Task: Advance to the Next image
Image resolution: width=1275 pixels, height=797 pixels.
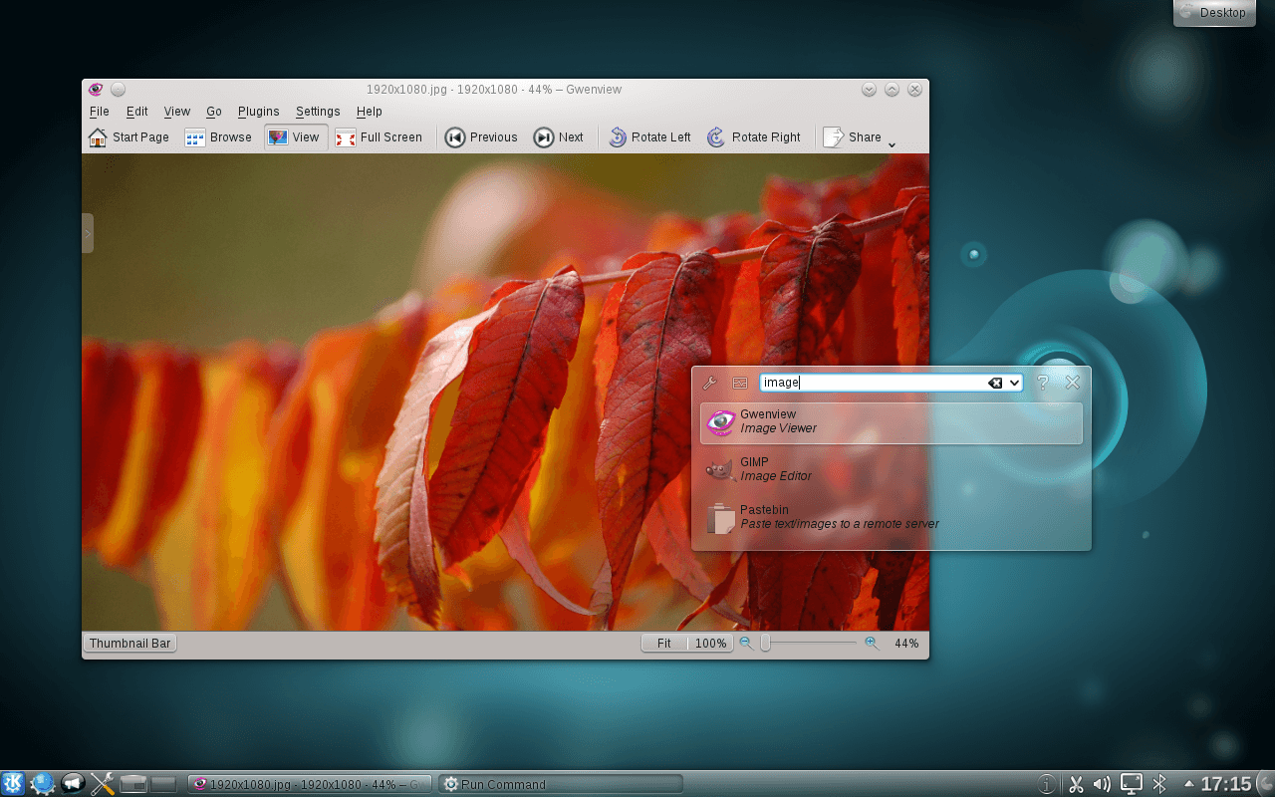Action: [x=559, y=136]
